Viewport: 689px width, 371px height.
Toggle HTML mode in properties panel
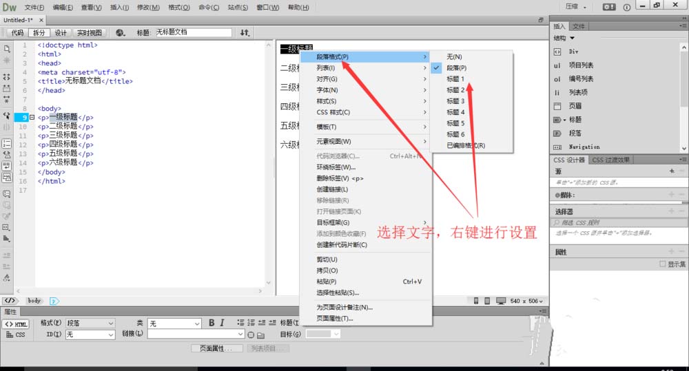tap(16, 324)
